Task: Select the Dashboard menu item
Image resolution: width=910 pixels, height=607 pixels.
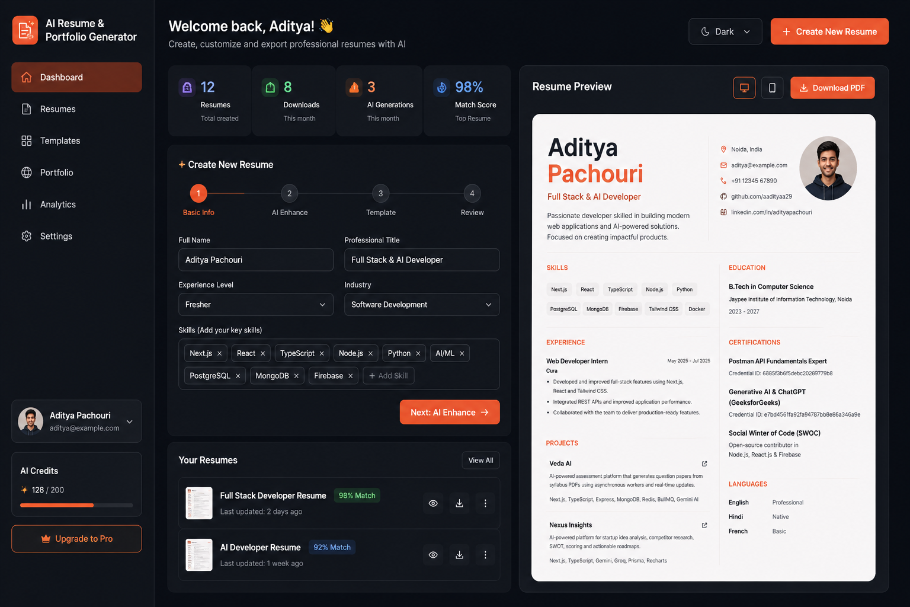Action: click(76, 77)
